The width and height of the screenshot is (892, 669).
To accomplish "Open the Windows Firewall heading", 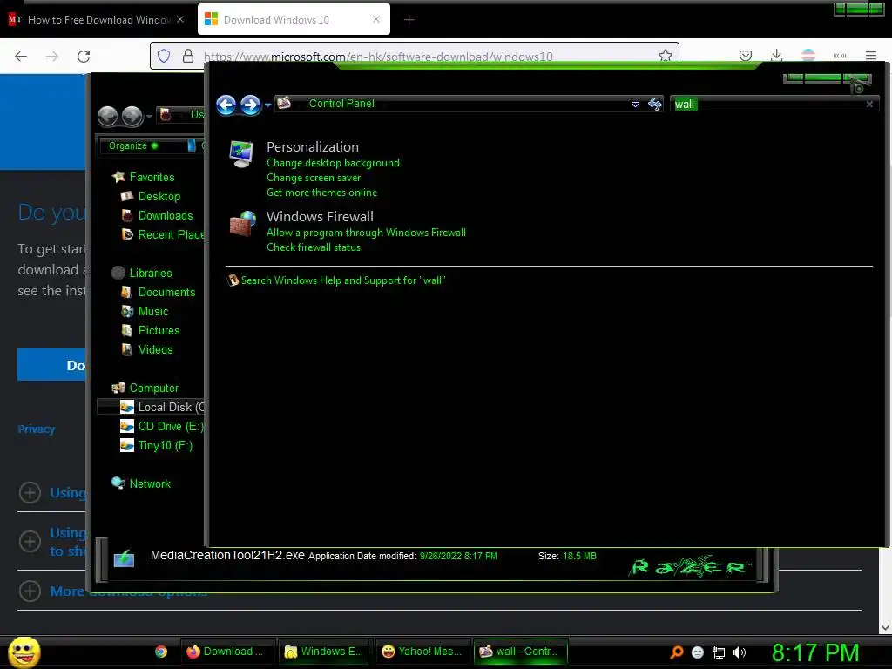I will pyautogui.click(x=320, y=216).
